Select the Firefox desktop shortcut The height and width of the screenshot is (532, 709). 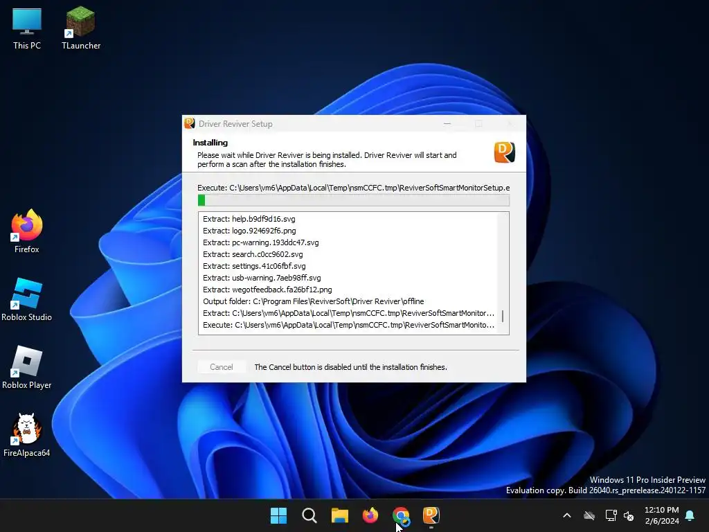(x=27, y=231)
